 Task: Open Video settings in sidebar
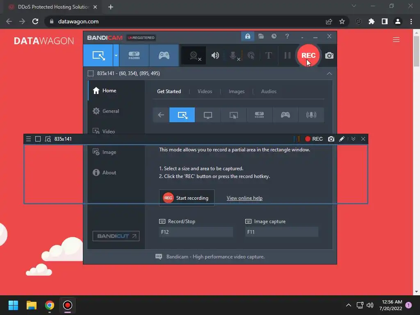(x=116, y=131)
